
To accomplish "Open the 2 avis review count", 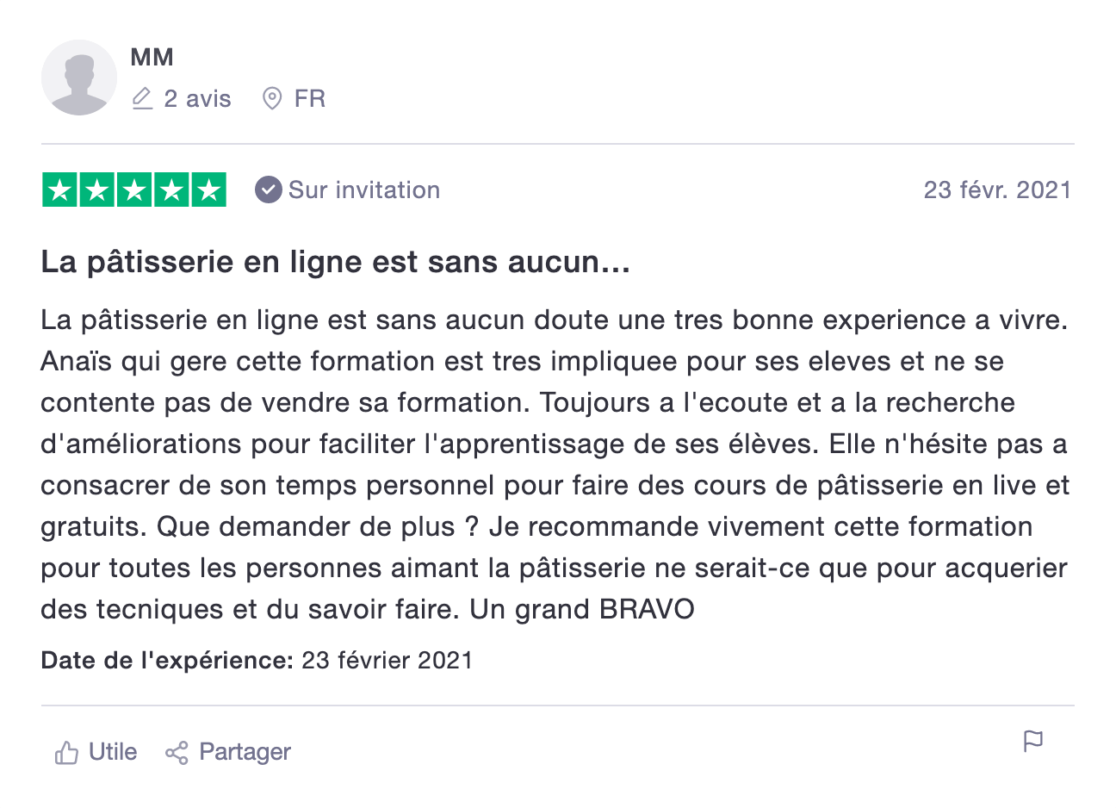I will point(197,98).
